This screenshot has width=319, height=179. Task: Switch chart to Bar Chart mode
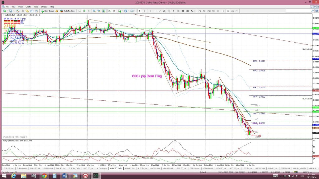click(79, 11)
